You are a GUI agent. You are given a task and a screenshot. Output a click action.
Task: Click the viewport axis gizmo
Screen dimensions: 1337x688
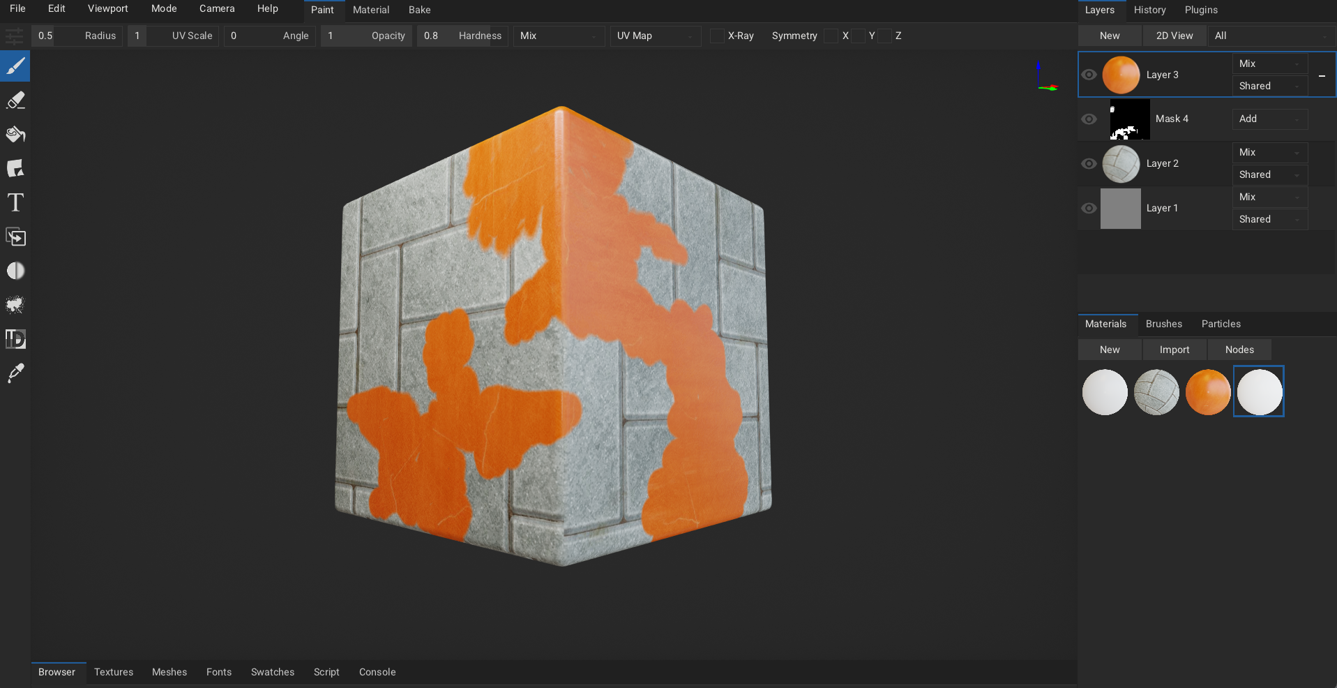(x=1046, y=77)
